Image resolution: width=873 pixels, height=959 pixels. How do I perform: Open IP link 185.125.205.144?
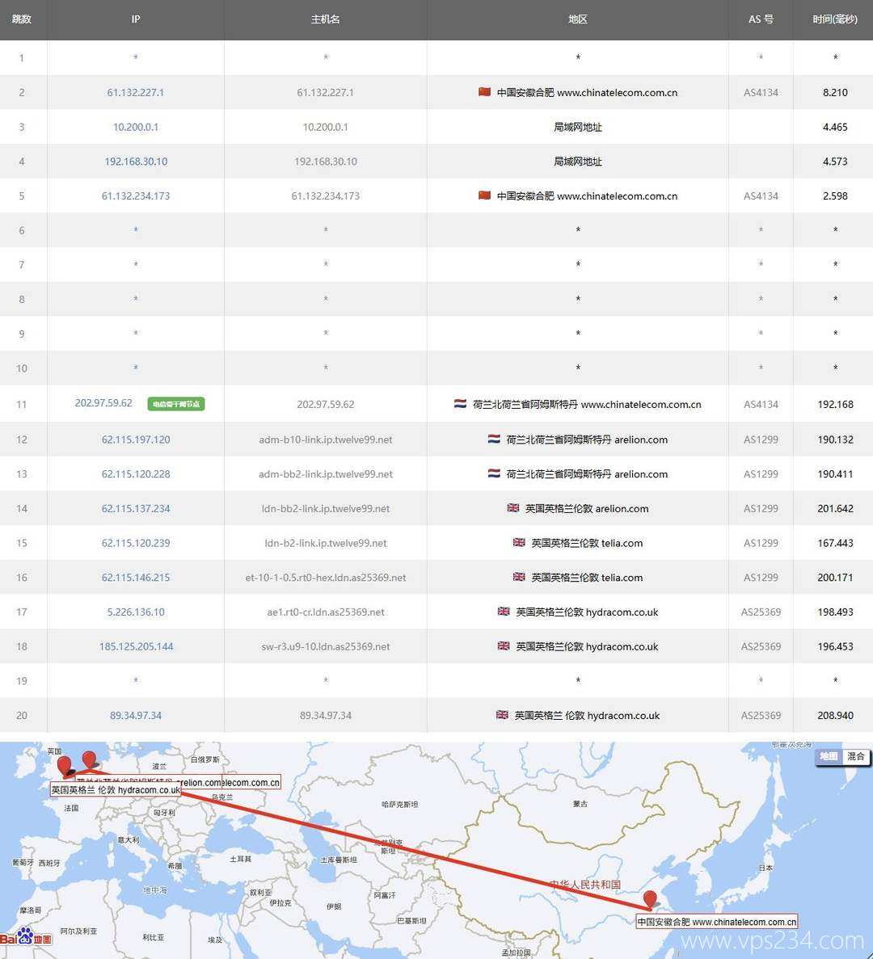(x=136, y=646)
